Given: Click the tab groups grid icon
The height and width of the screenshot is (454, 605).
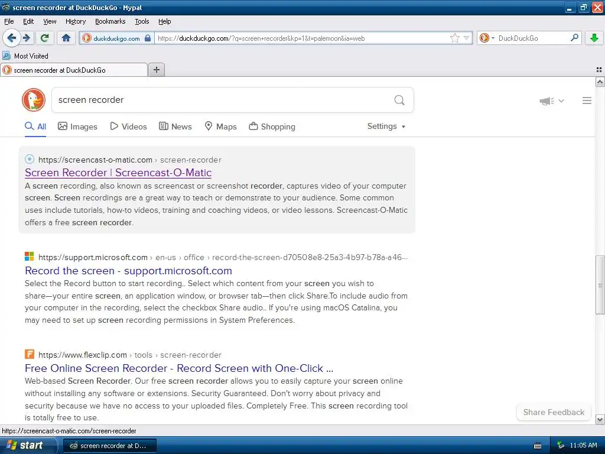Looking at the screenshot, I should coord(599,70).
